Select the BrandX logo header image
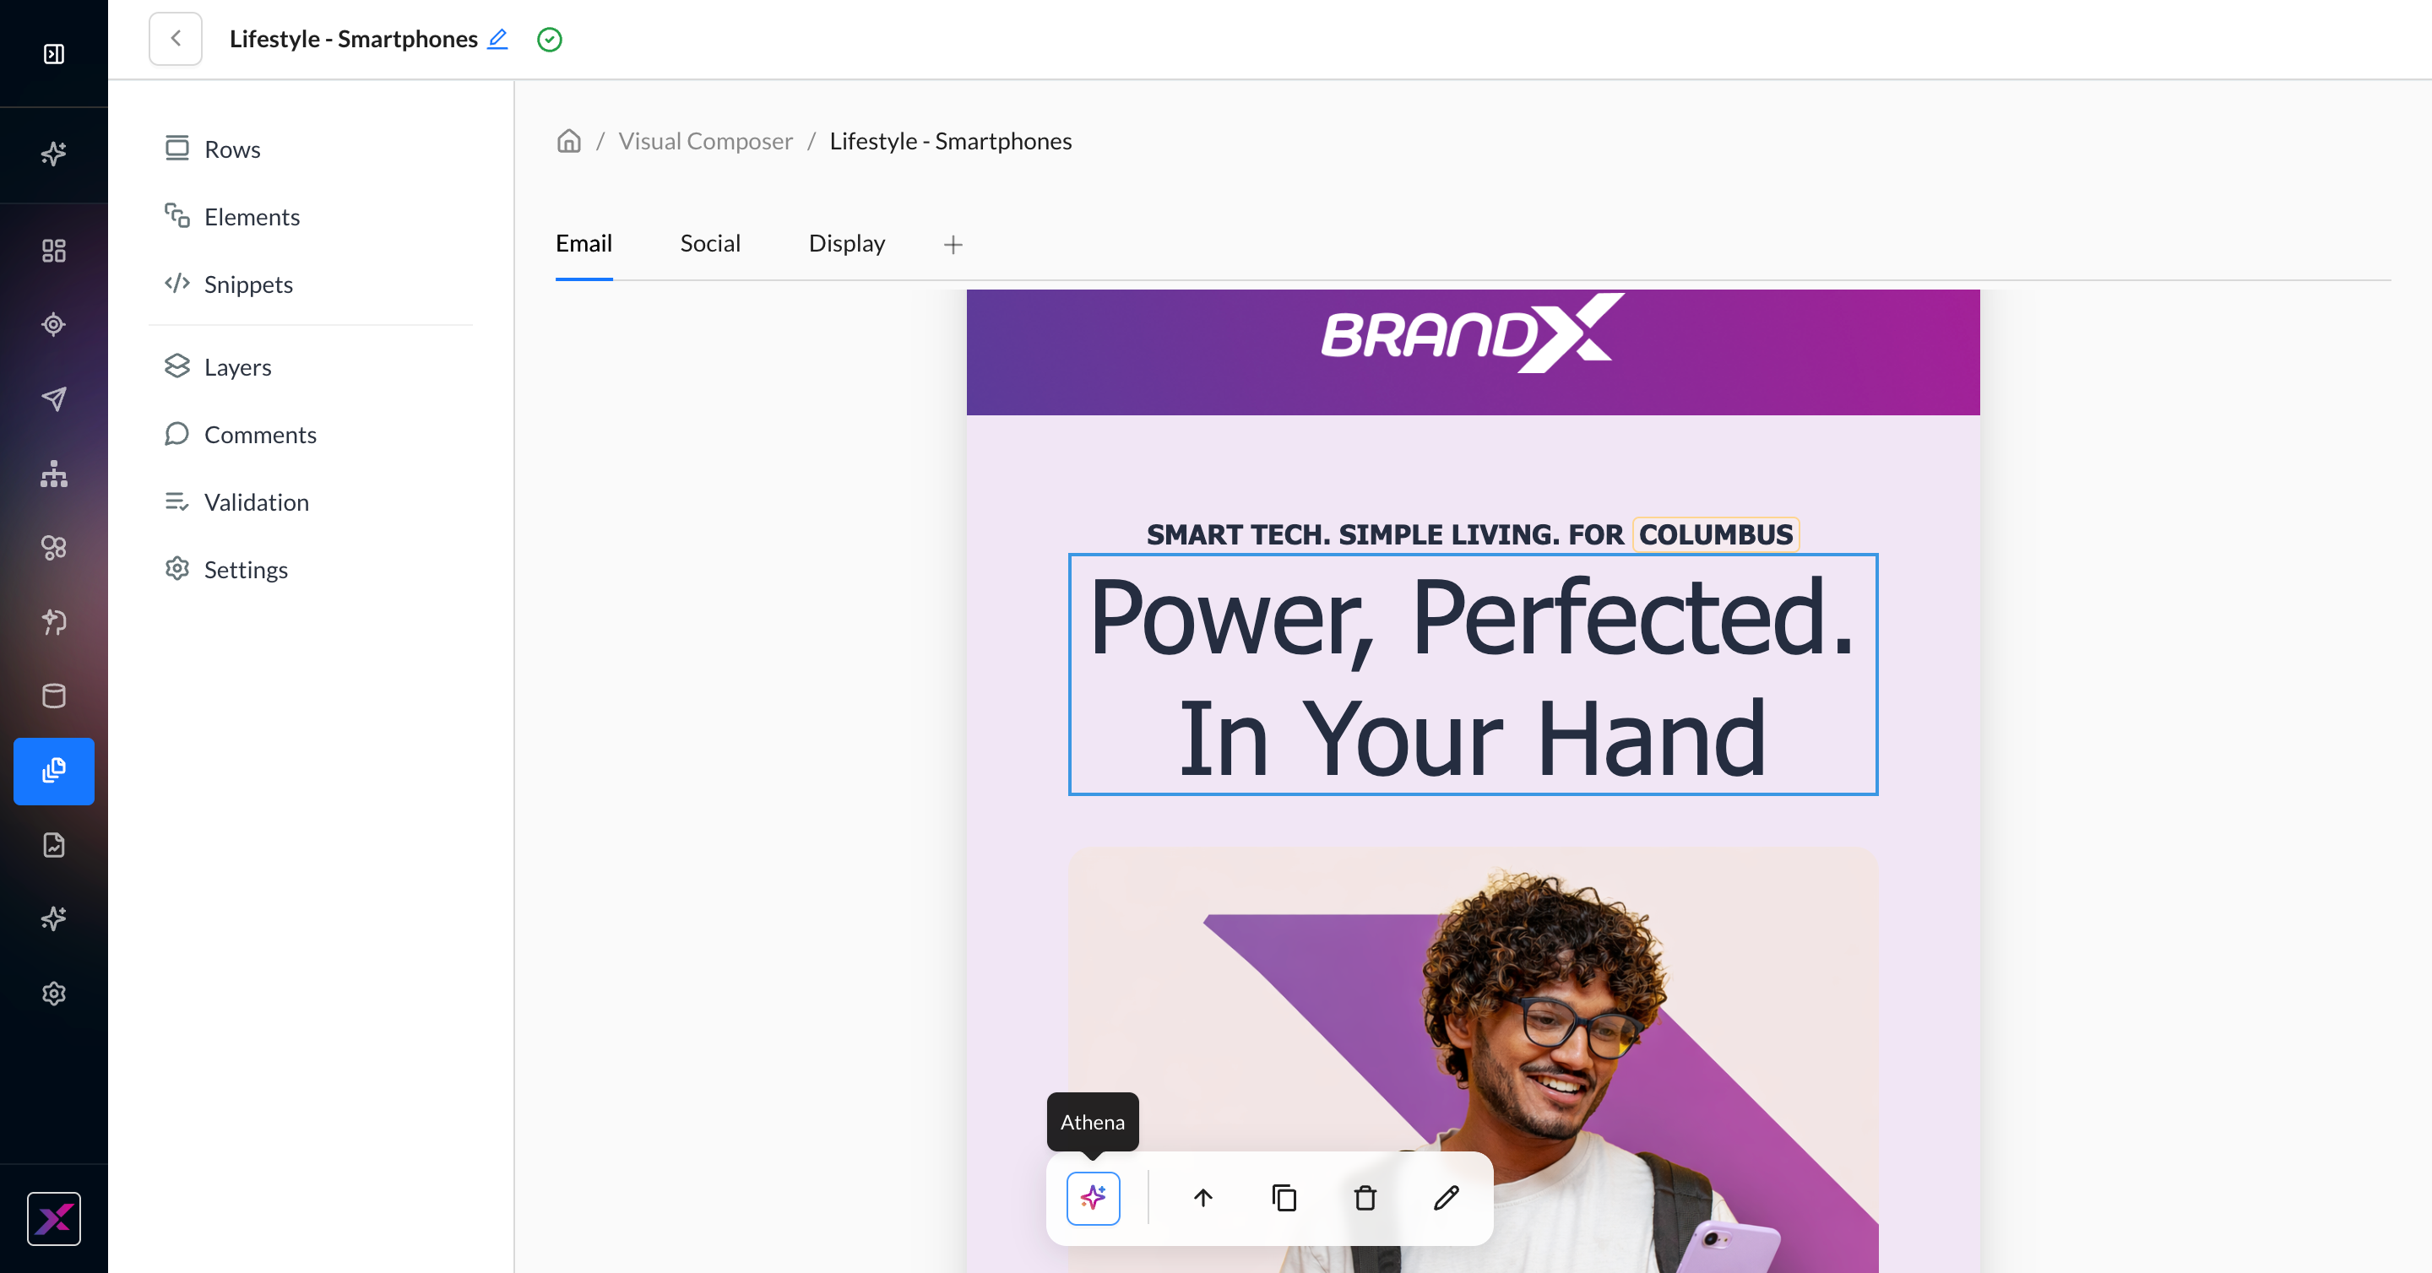Screen dimensions: 2432x1273 [1473, 333]
